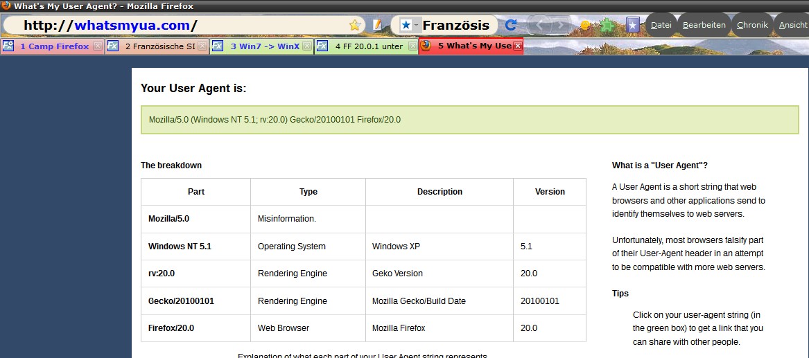Click the whatsmyua.com address field
The height and width of the screenshot is (358, 809).
(x=183, y=25)
